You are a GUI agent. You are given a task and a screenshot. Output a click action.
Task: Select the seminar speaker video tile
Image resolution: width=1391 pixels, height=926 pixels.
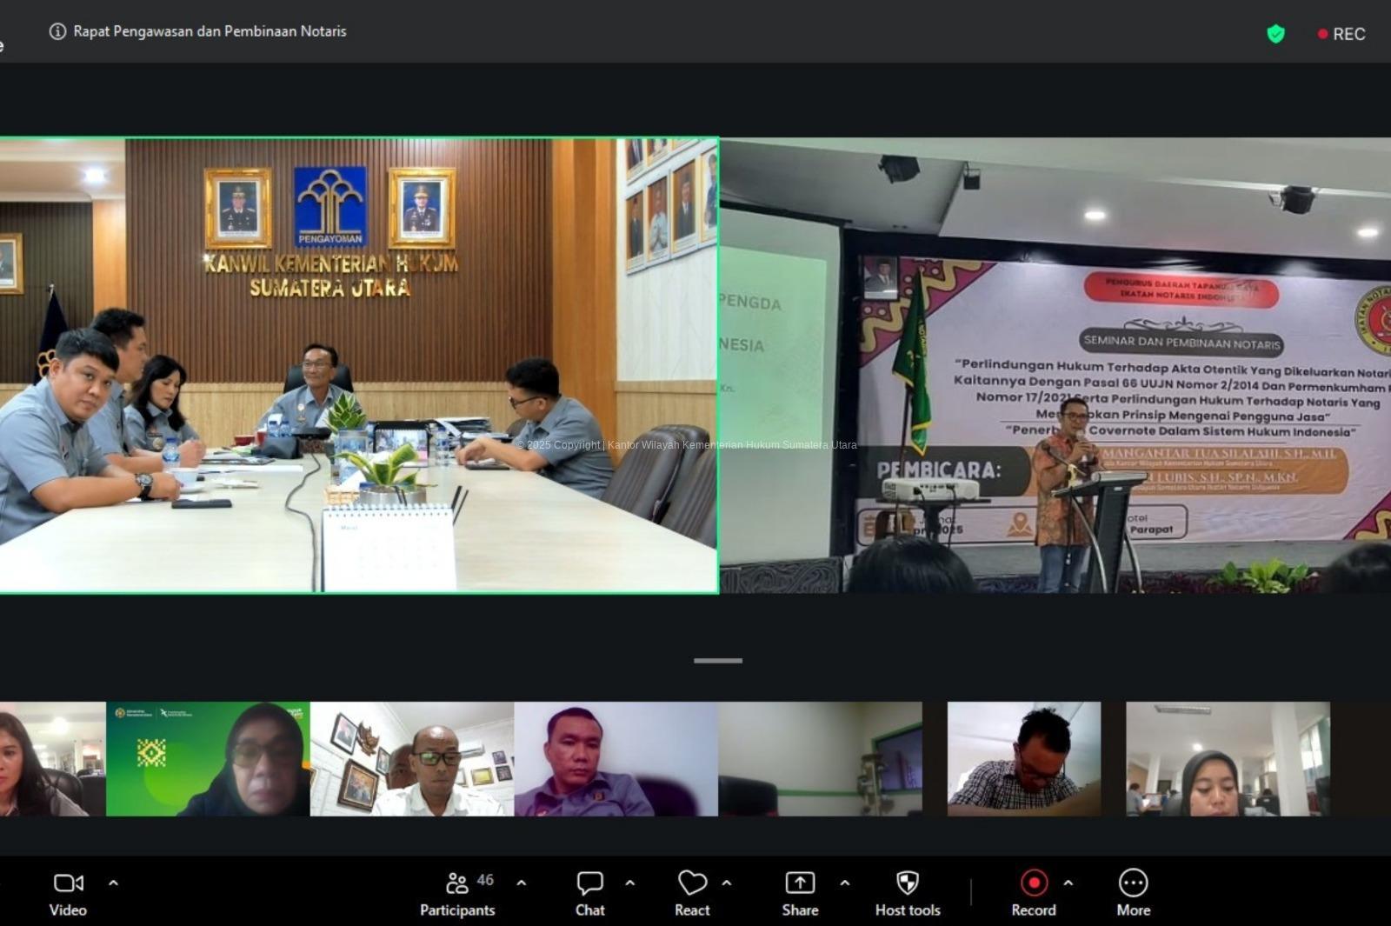tap(1055, 365)
